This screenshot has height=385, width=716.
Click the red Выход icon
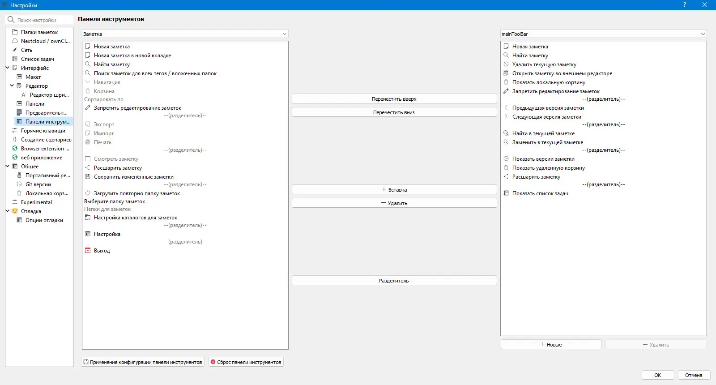(88, 251)
